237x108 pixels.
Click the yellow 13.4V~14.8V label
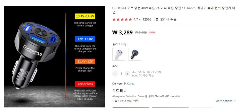pos(85,16)
